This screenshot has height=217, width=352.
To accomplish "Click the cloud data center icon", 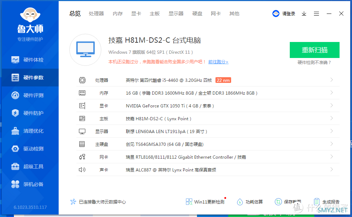I will (x=73, y=202).
